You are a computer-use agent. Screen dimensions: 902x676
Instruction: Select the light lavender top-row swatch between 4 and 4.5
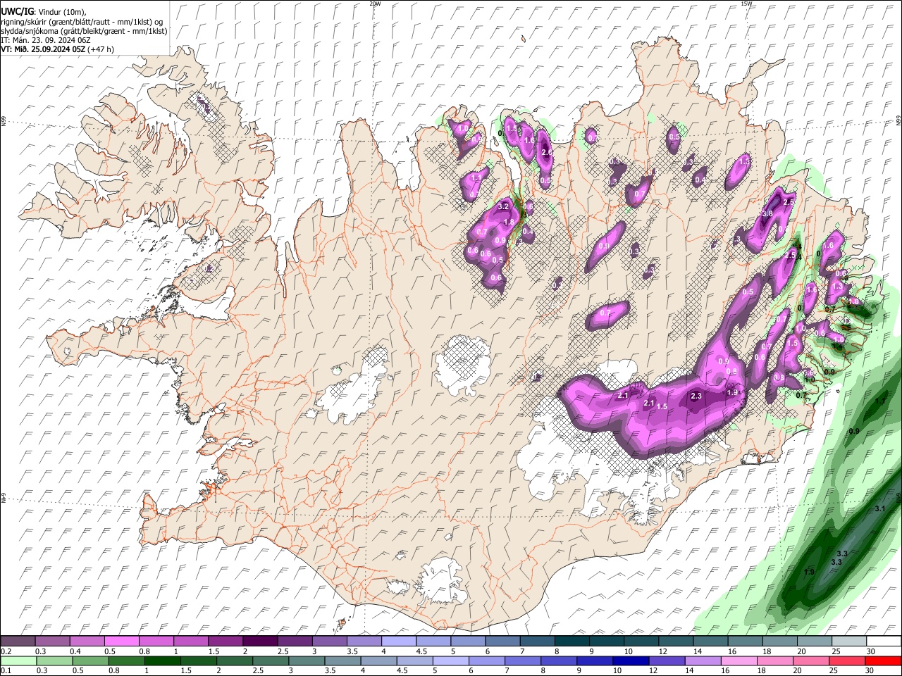tap(399, 641)
